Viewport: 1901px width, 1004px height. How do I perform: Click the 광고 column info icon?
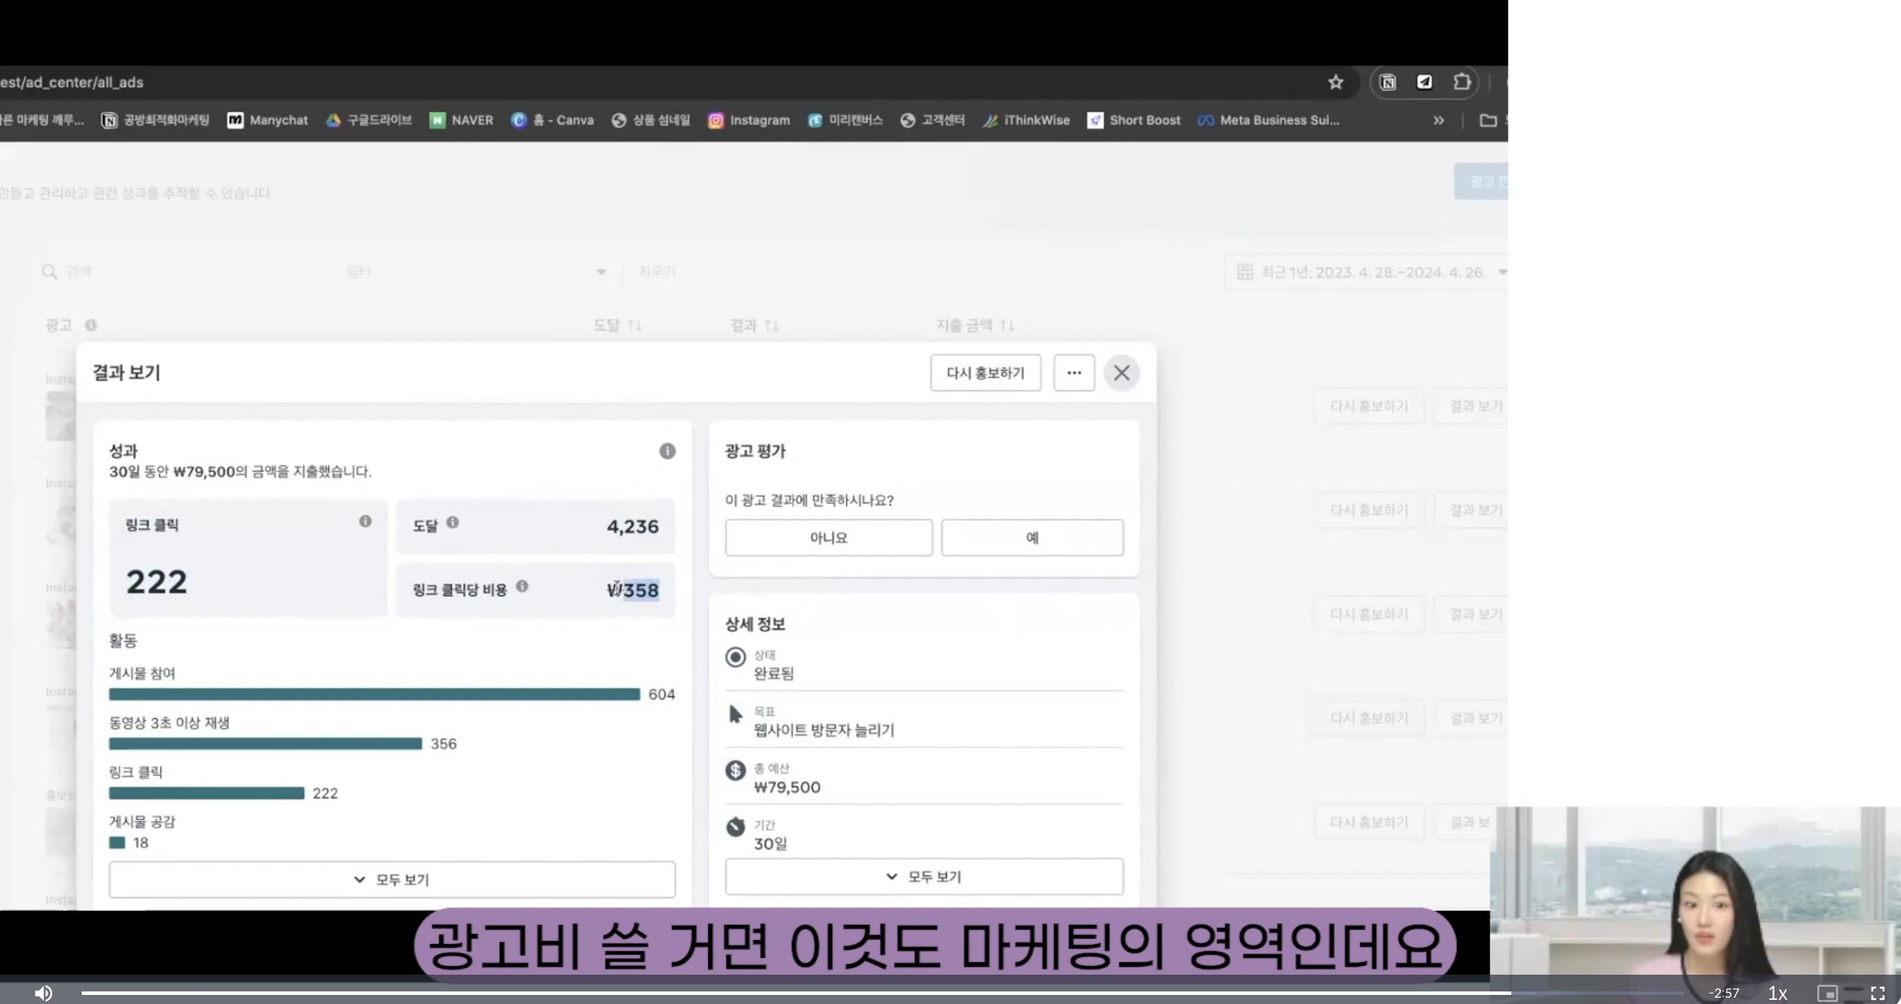point(91,325)
